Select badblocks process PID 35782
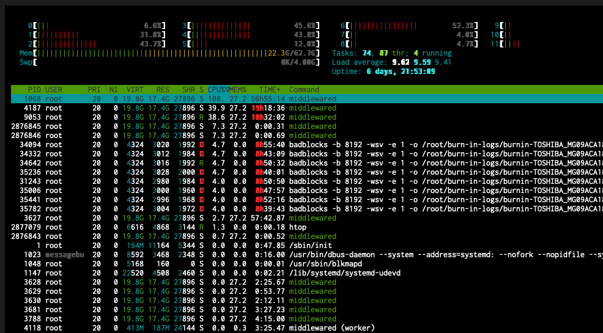603x333 pixels. [307, 209]
